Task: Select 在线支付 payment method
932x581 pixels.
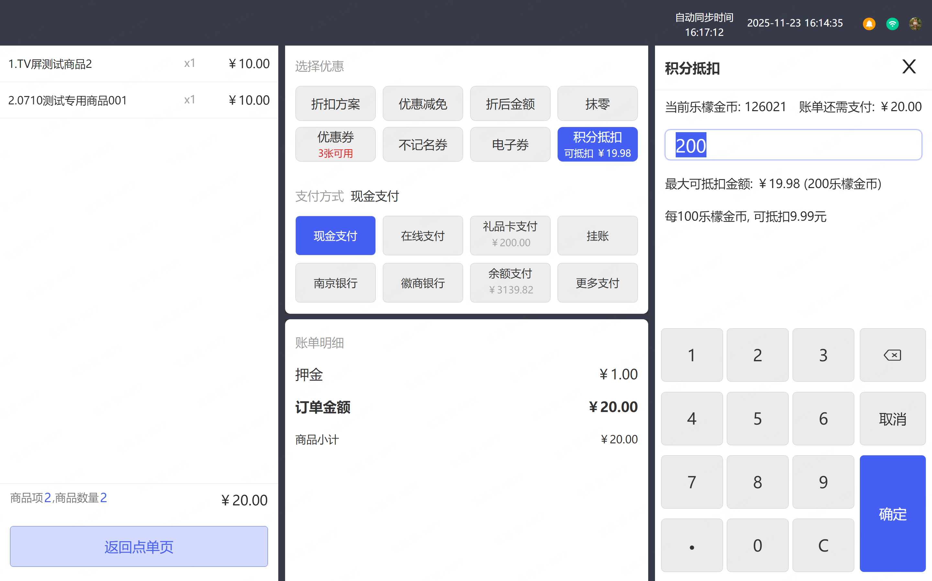Action: pyautogui.click(x=423, y=236)
